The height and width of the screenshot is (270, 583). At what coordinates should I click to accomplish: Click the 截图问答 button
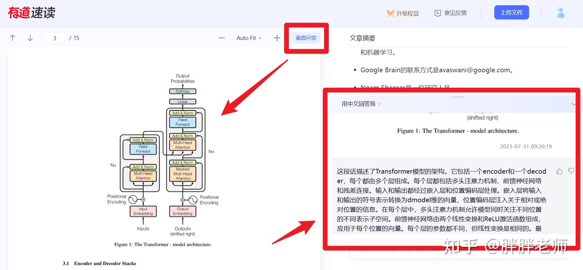pos(306,38)
